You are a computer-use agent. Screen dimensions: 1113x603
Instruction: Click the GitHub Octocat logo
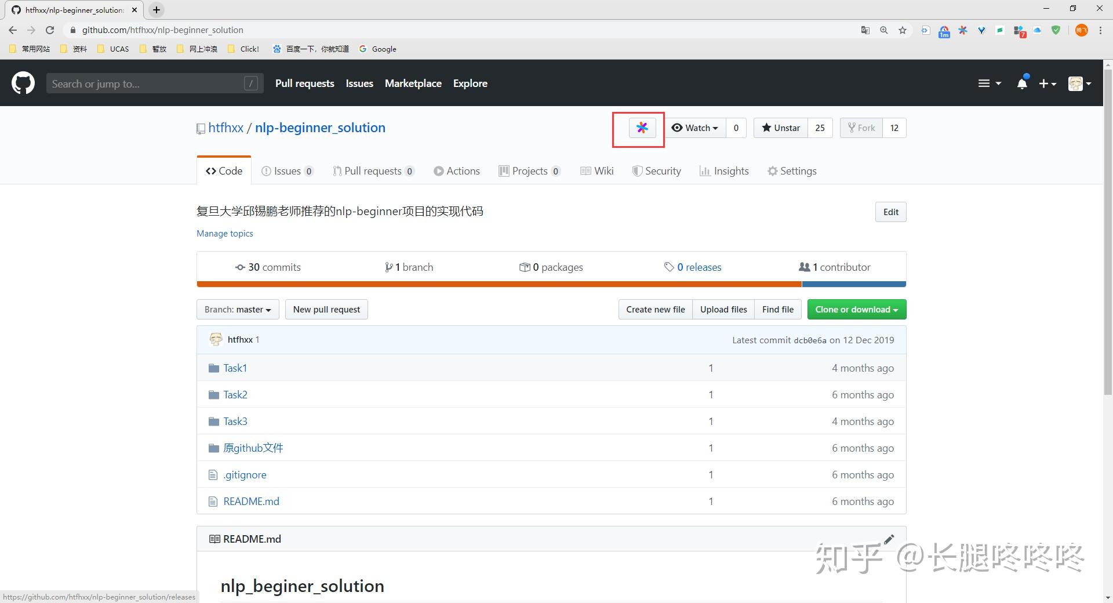[x=23, y=83]
